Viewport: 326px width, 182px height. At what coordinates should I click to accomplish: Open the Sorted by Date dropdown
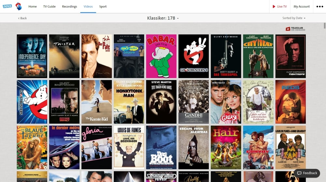(294, 18)
